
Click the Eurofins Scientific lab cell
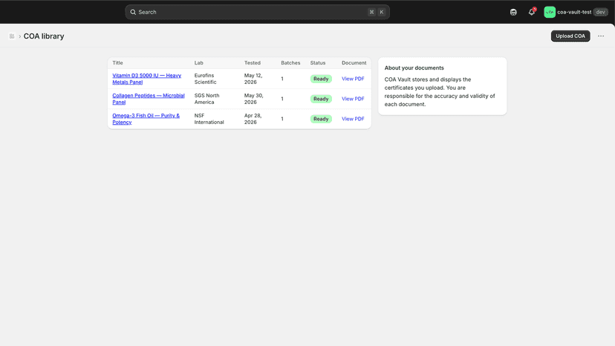coord(205,79)
